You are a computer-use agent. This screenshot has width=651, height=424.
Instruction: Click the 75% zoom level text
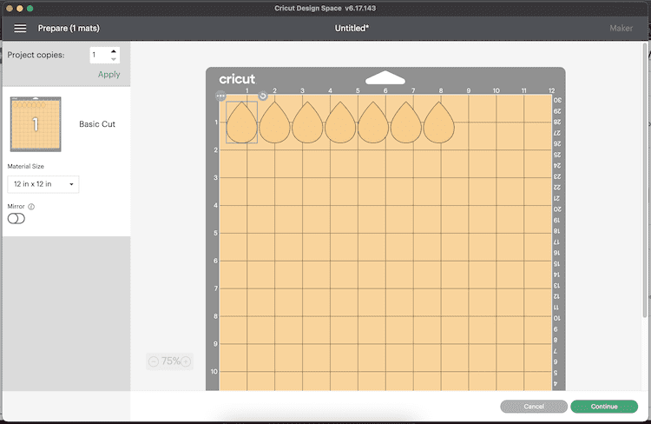coord(170,361)
